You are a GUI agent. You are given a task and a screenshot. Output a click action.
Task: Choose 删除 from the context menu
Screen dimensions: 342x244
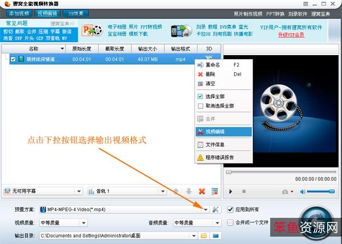tap(224, 74)
